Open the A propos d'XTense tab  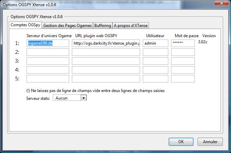pos(131,25)
